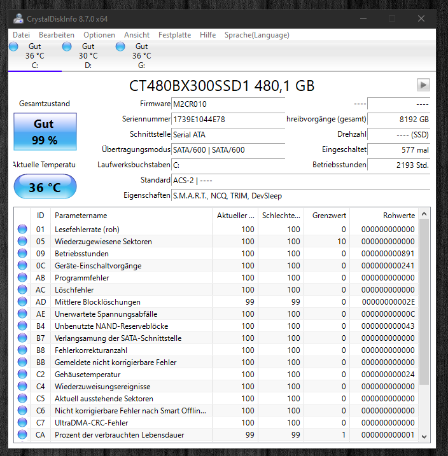This screenshot has height=456, width=448.
Task: Close the CrystalDiskInfo window
Action: pyautogui.click(x=421, y=19)
